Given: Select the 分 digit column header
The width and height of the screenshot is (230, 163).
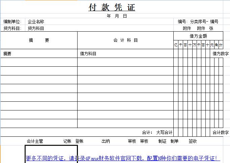Looking at the screenshot, I should click(221, 45).
